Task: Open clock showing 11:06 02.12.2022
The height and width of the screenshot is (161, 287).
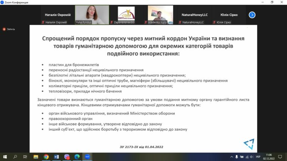Action: click(x=269, y=157)
